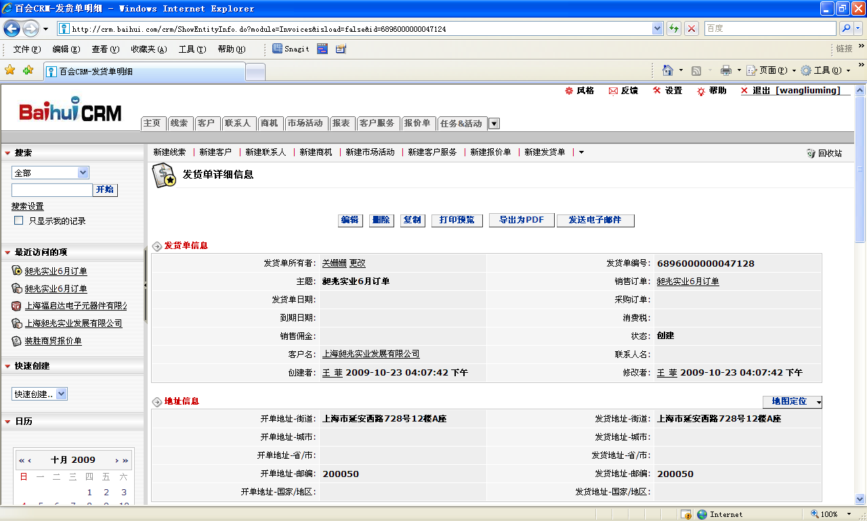Click the sidebar search text field
Viewport: 867px width, 521px height.
click(x=52, y=190)
